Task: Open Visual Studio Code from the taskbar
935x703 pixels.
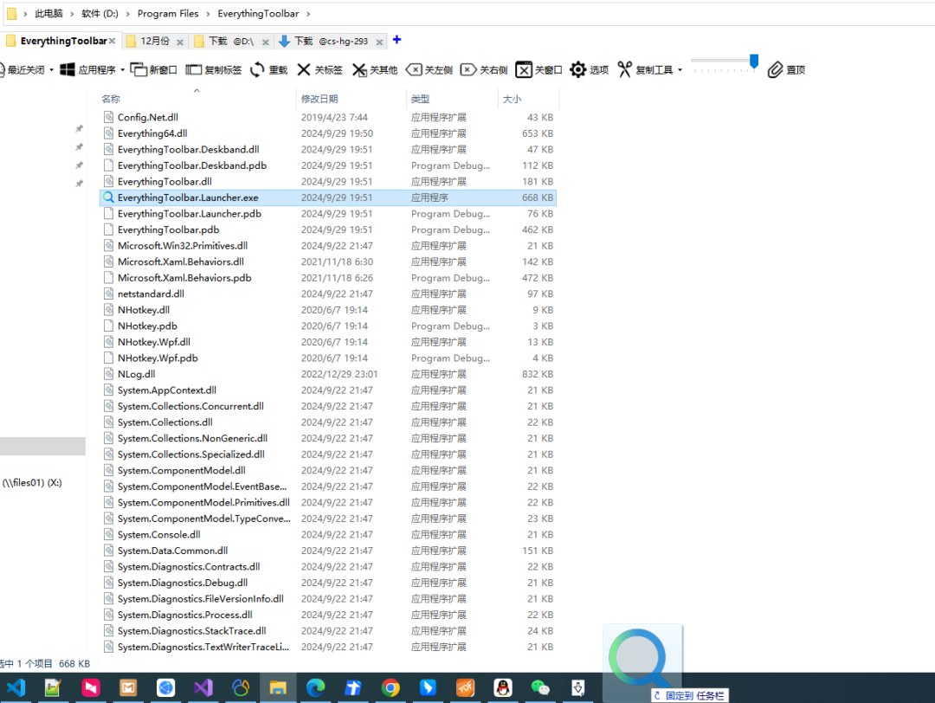Action: pyautogui.click(x=16, y=687)
